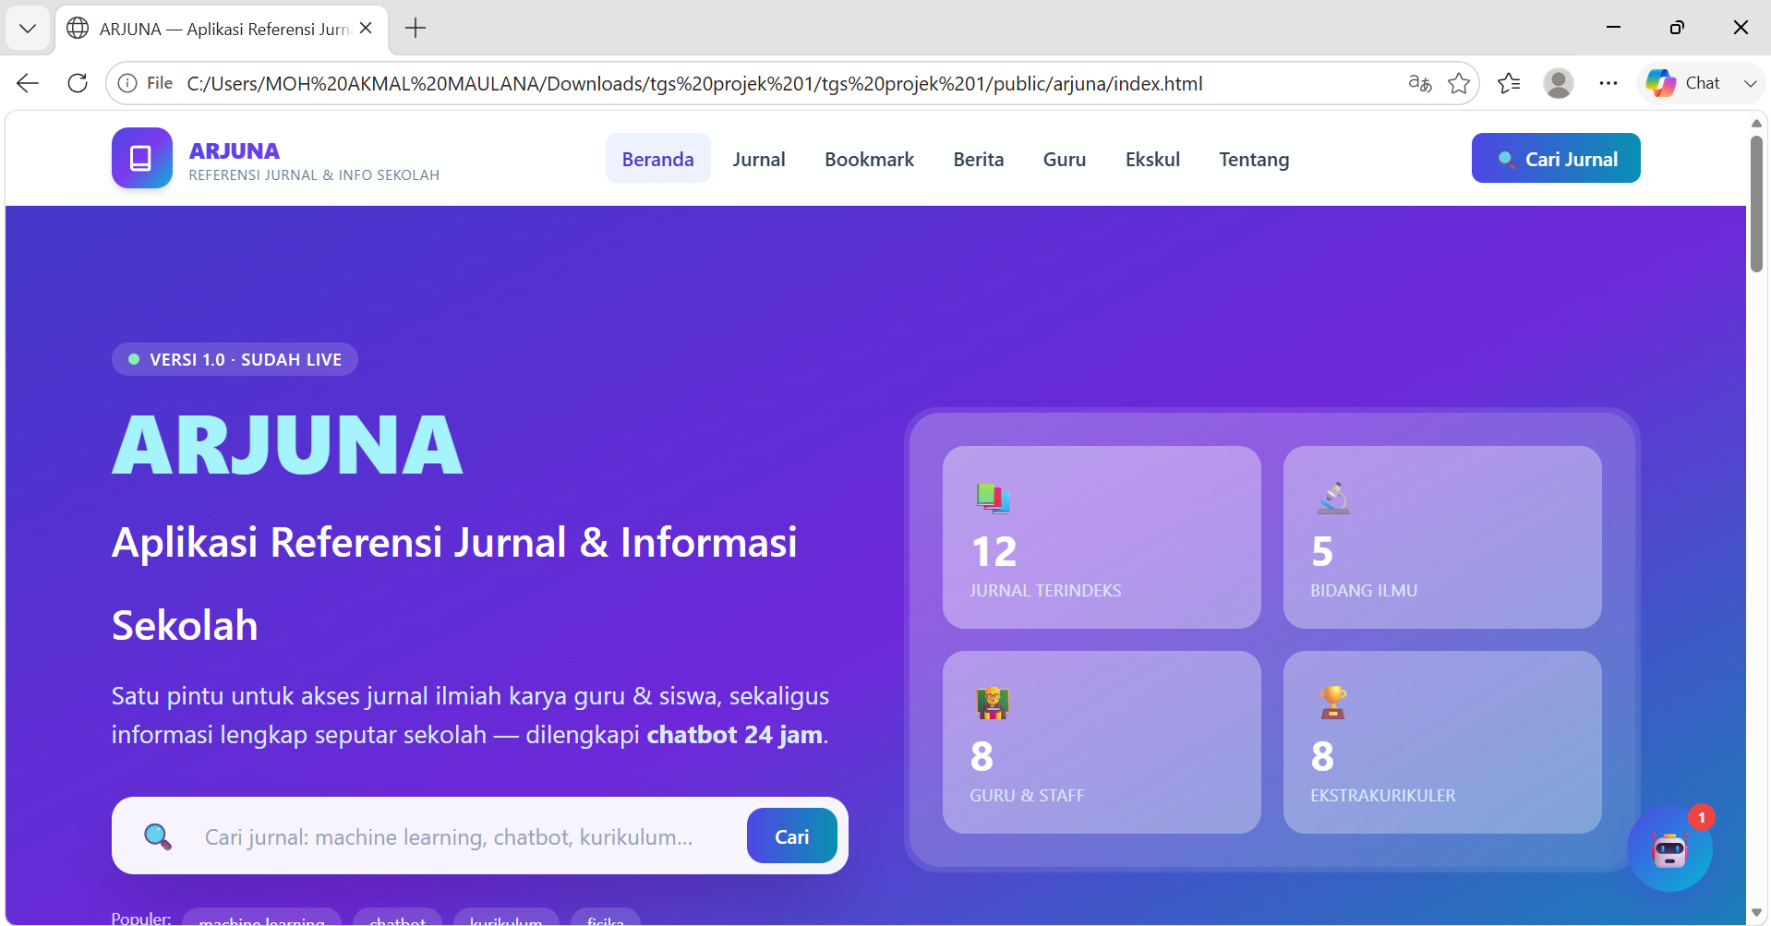This screenshot has width=1771, height=926.
Task: Open the Favorites list icon
Action: (x=1509, y=83)
